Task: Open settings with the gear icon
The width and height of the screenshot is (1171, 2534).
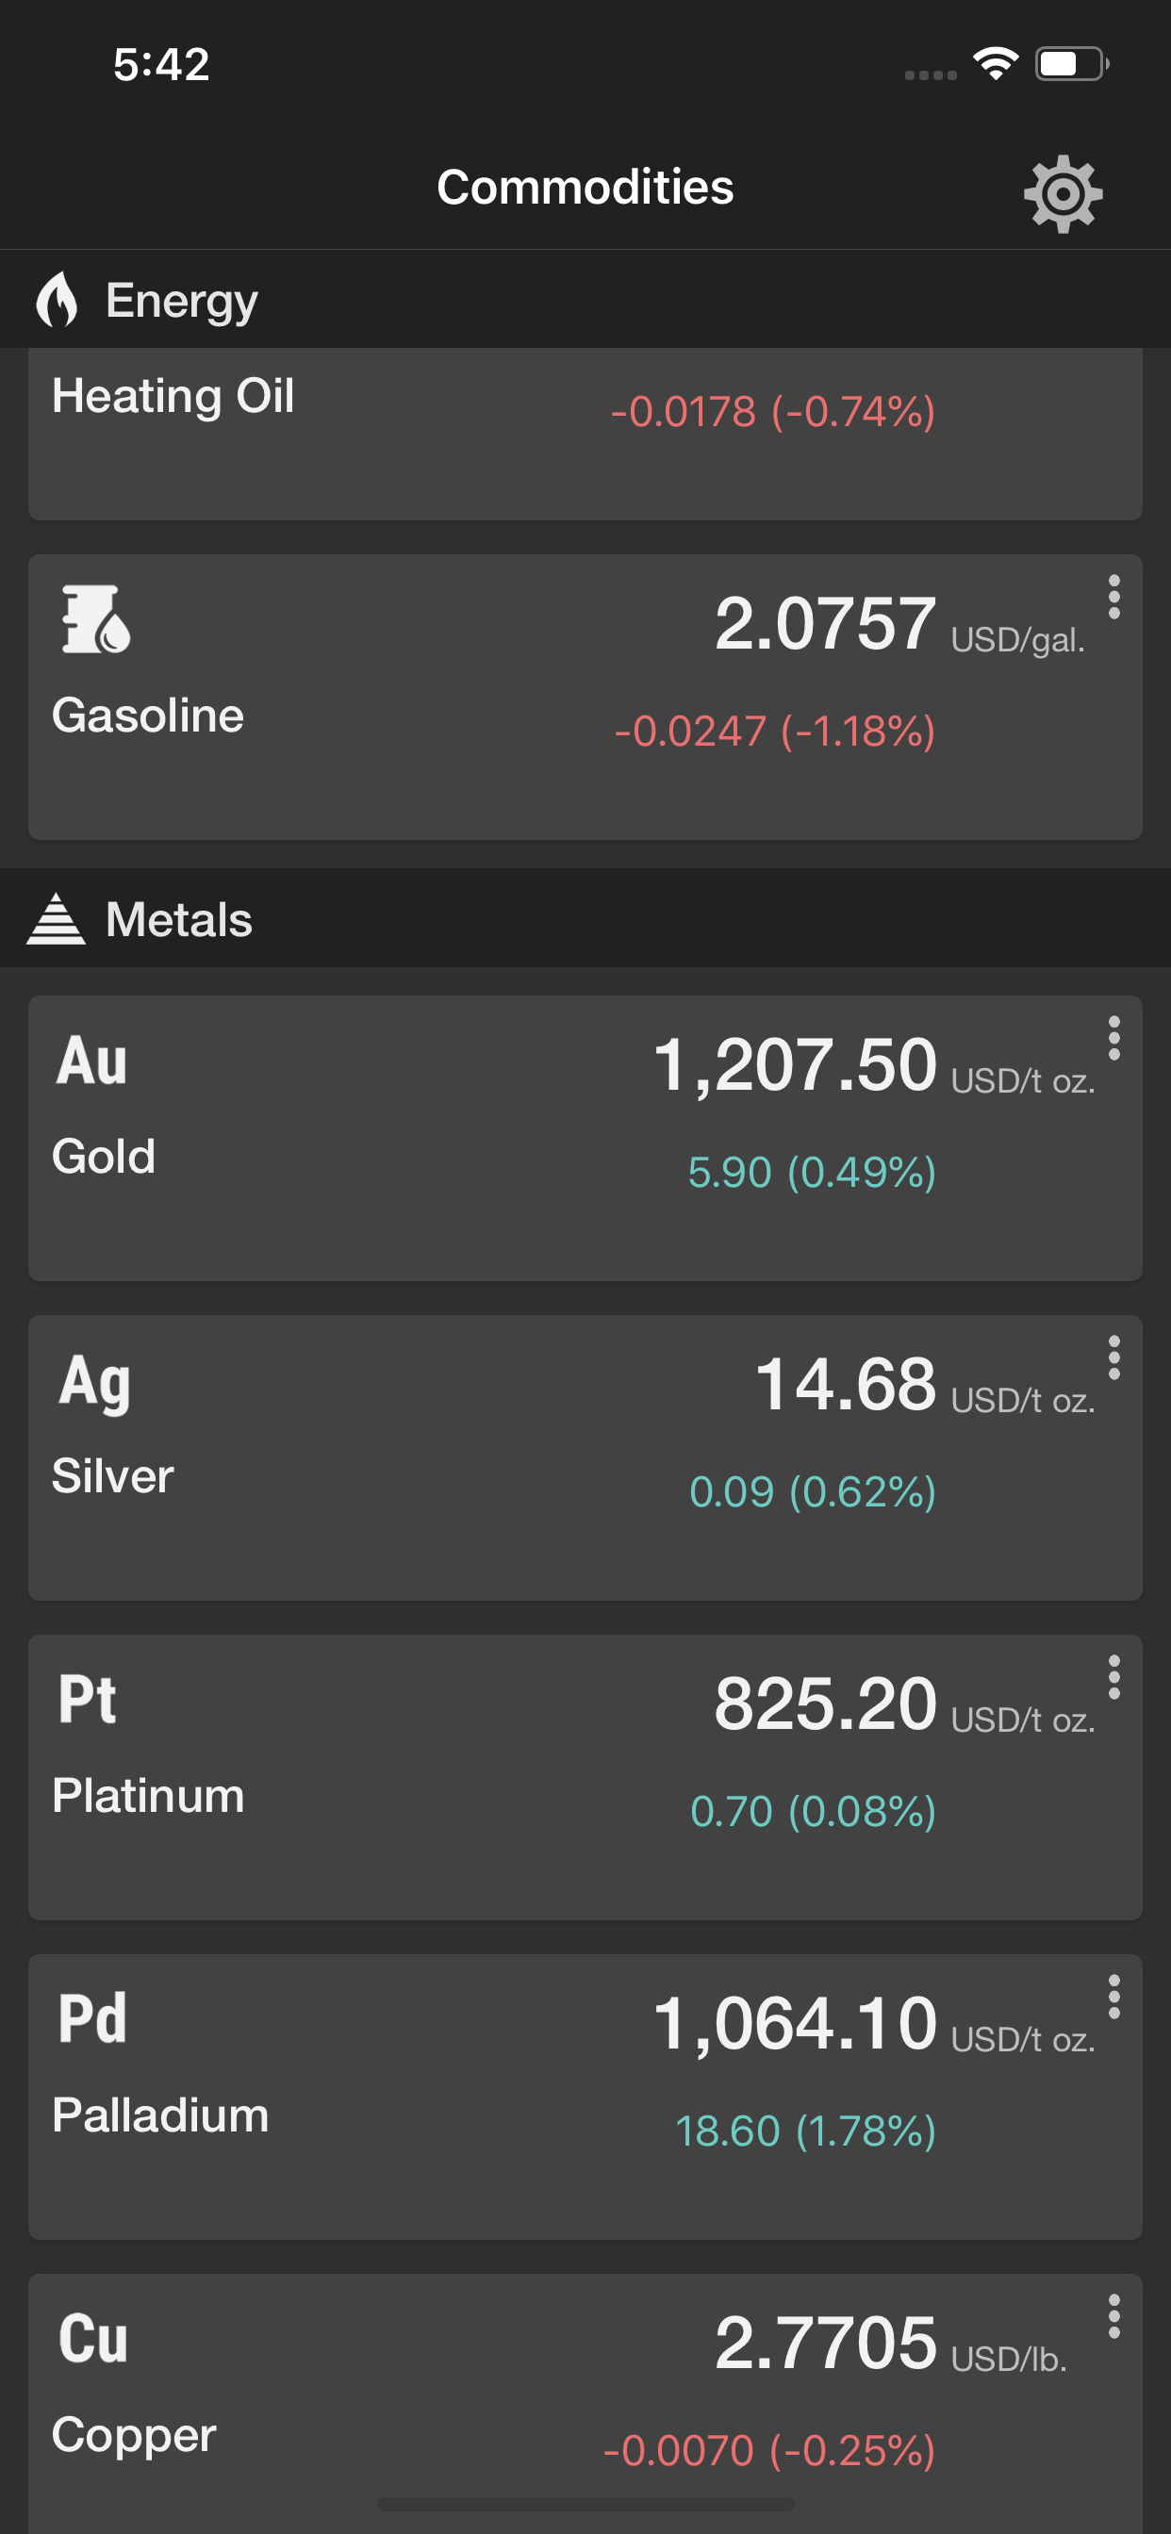Action: [x=1063, y=194]
